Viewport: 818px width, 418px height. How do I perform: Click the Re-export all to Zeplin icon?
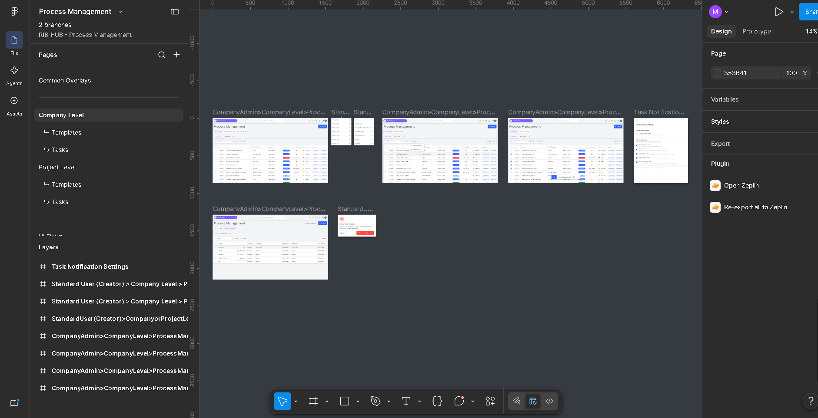pyautogui.click(x=715, y=207)
